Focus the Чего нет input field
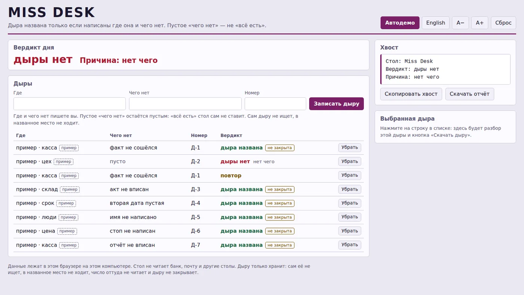 (x=185, y=104)
